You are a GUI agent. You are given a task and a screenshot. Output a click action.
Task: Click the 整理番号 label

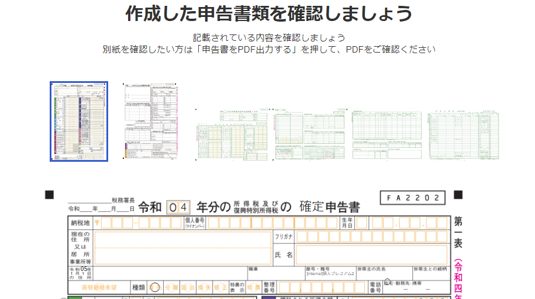269,287
